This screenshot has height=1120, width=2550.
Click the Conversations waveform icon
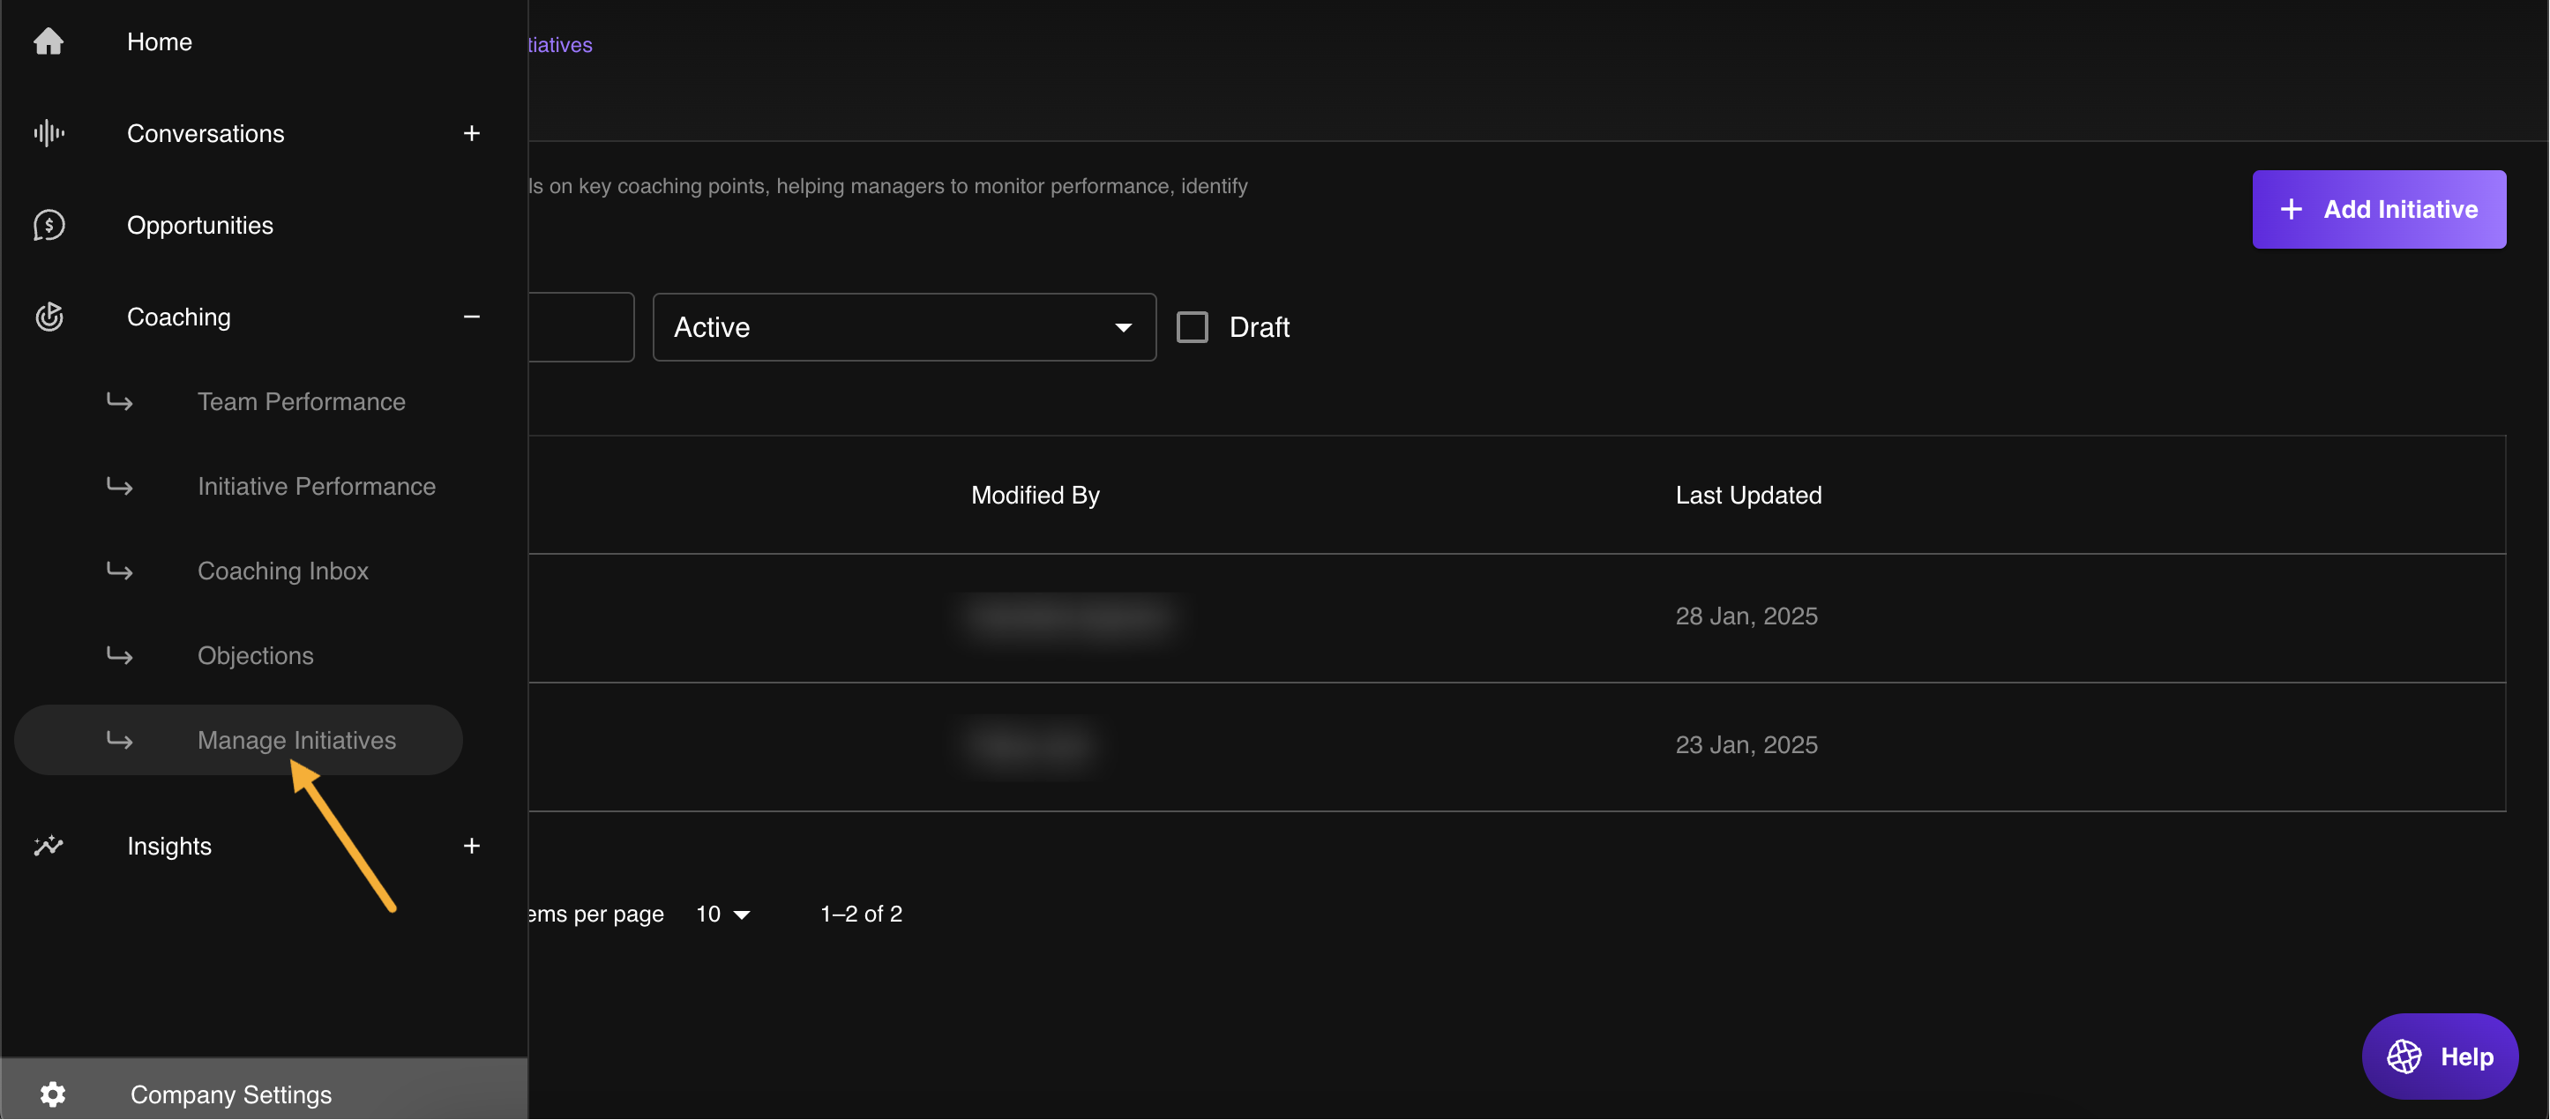pyautogui.click(x=49, y=132)
